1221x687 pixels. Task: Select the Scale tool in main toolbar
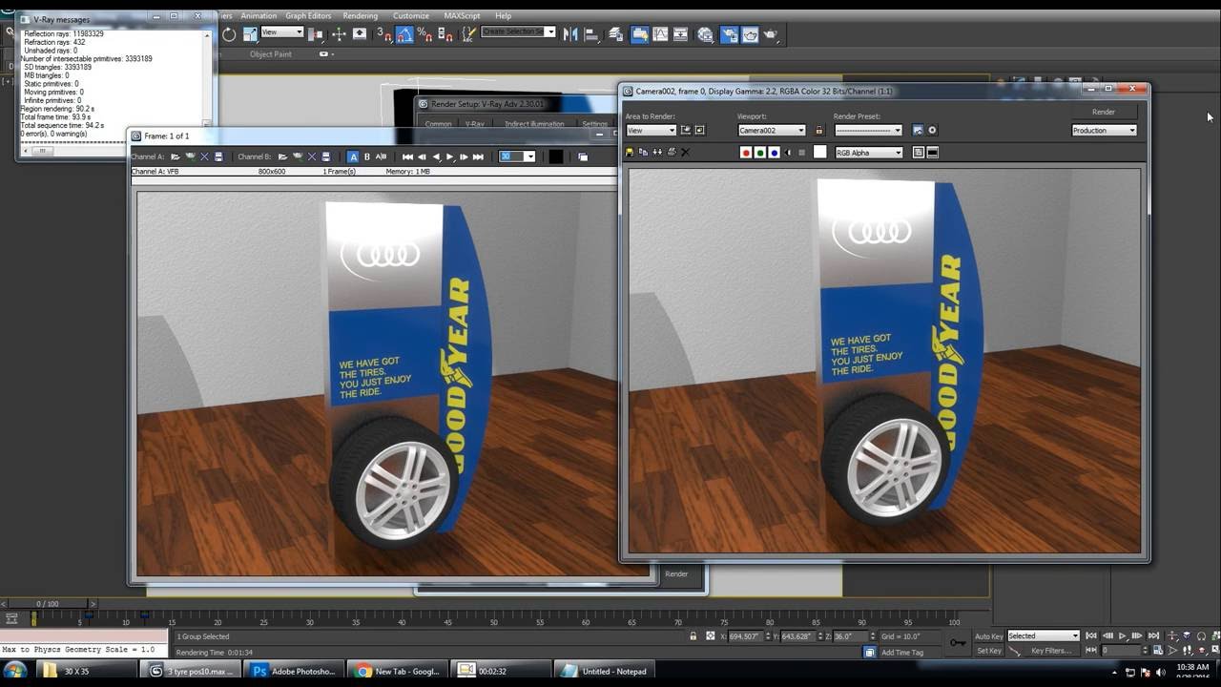[x=251, y=34]
